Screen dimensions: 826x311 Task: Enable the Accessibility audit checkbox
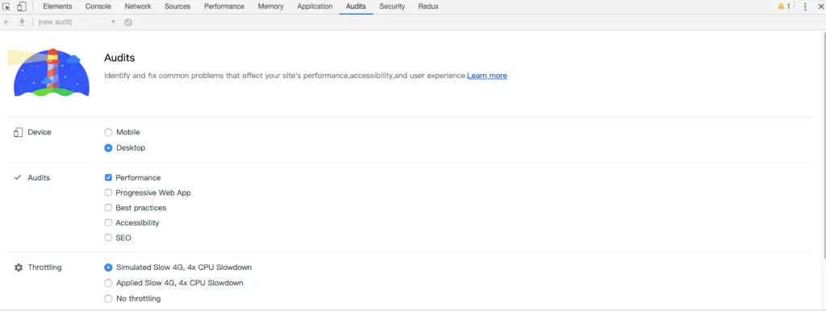click(x=109, y=222)
